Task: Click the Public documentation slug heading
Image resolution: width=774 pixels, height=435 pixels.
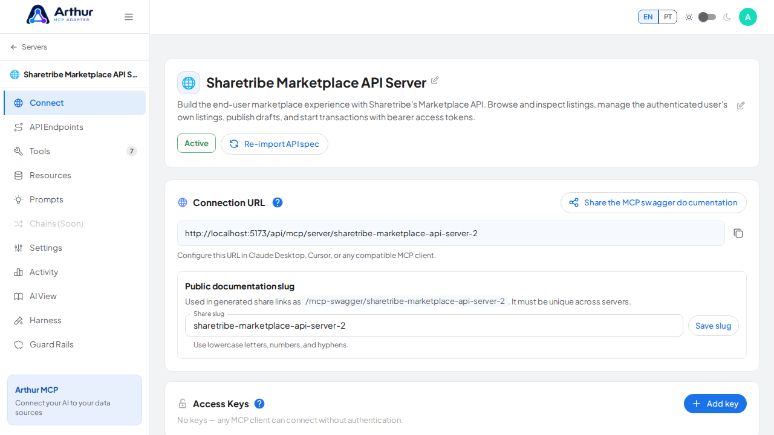Action: click(239, 286)
